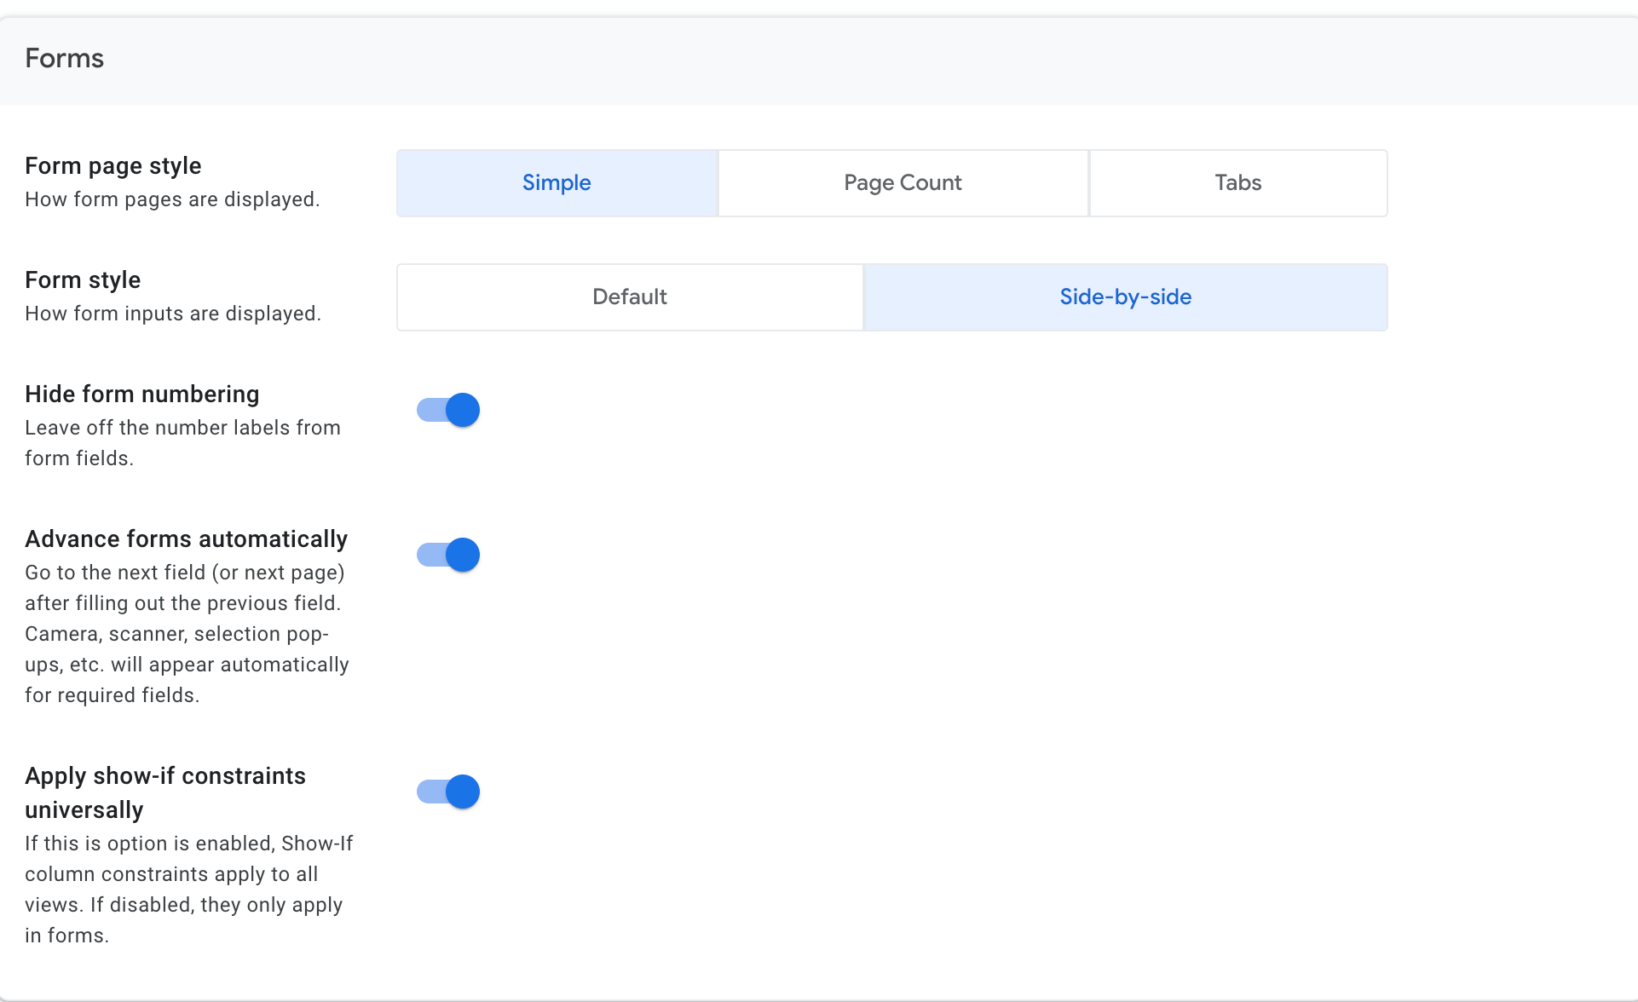
Task: Click the Form style section label
Action: click(83, 279)
